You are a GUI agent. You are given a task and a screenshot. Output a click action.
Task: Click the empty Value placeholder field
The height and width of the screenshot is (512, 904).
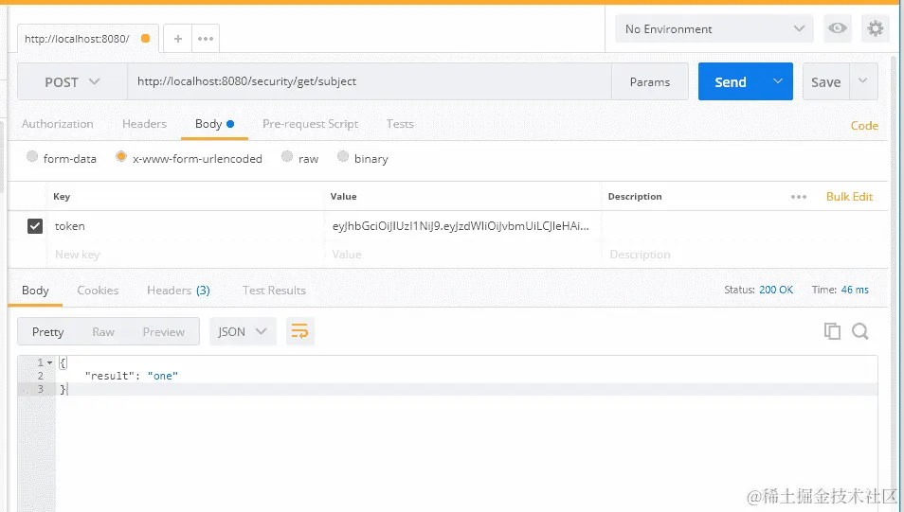(461, 255)
